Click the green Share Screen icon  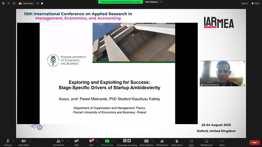tap(107, 141)
